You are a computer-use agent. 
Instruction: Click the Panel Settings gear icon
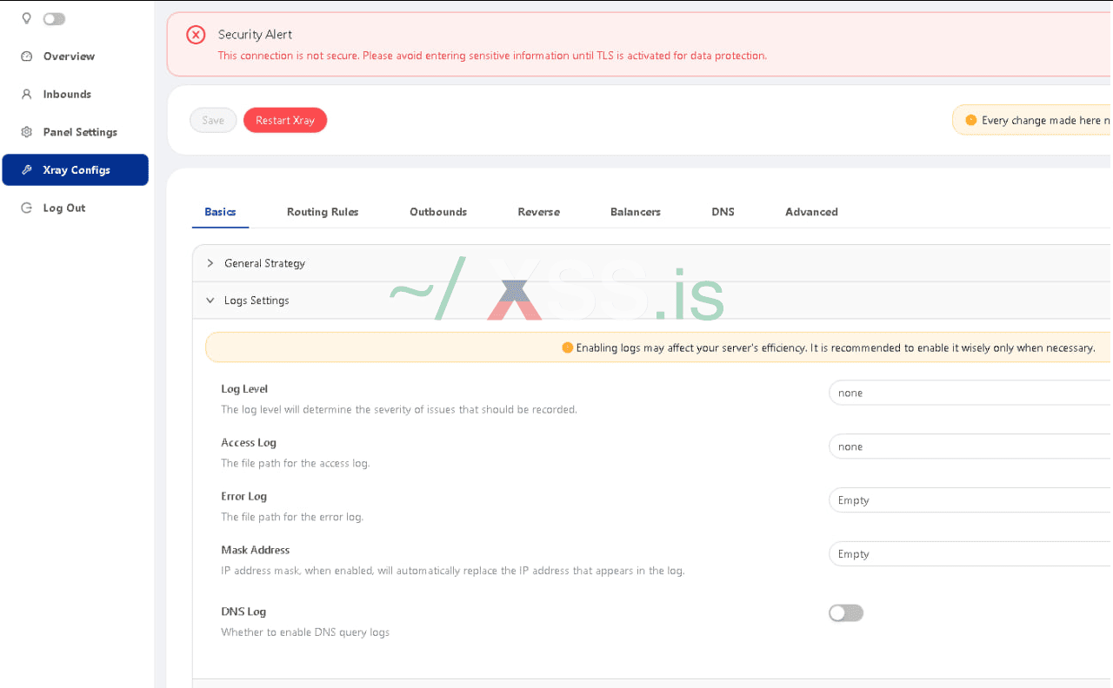(x=26, y=132)
